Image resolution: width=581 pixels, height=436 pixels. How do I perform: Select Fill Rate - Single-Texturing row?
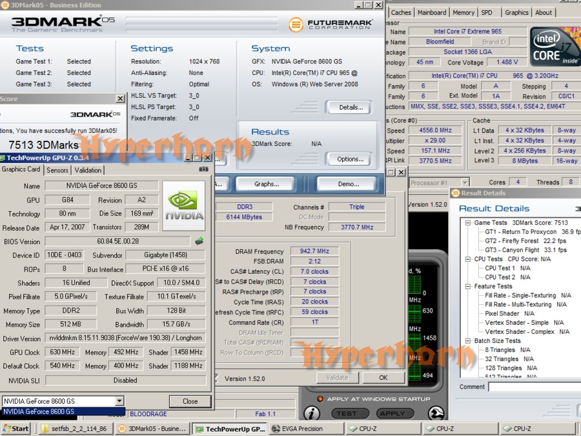tap(527, 295)
